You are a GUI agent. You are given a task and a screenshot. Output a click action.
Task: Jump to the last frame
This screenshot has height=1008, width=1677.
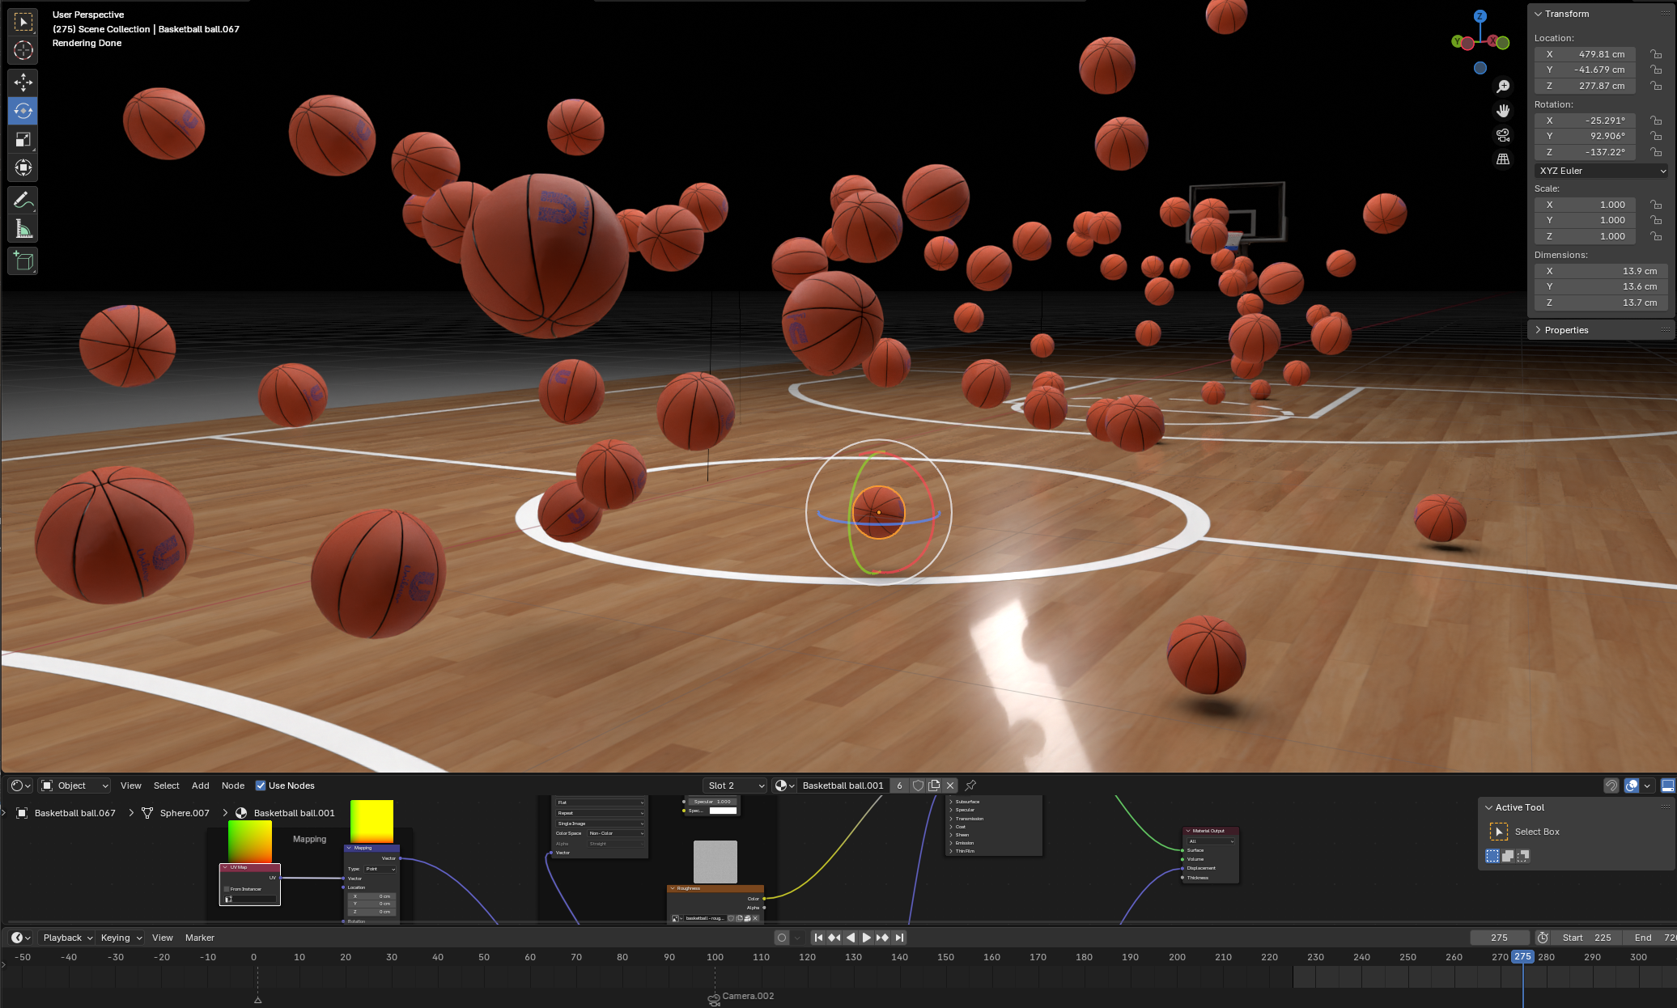click(899, 938)
